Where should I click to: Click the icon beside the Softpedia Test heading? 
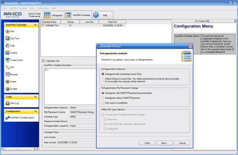tap(43, 61)
